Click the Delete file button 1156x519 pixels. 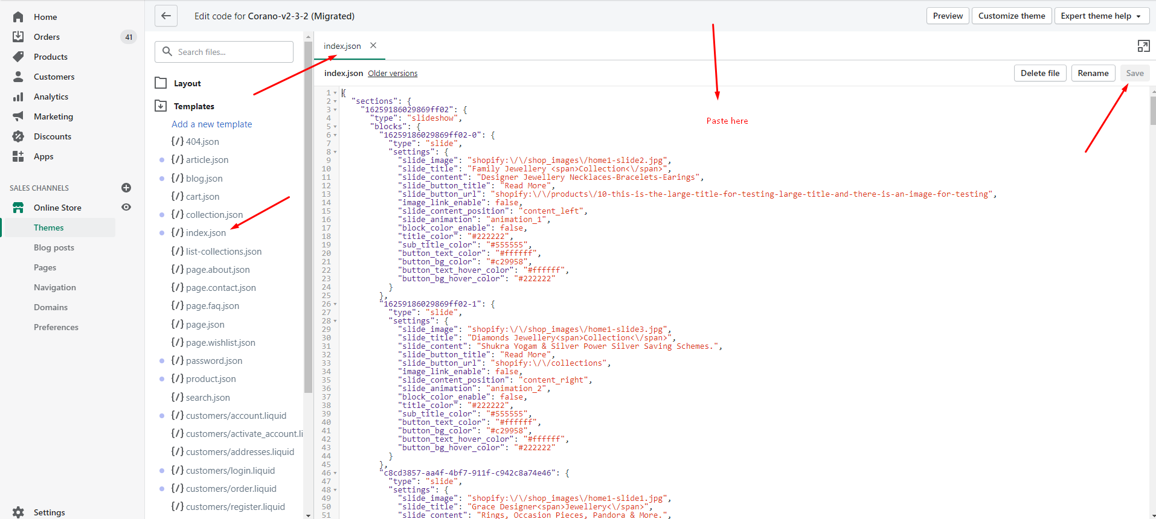click(x=1039, y=73)
